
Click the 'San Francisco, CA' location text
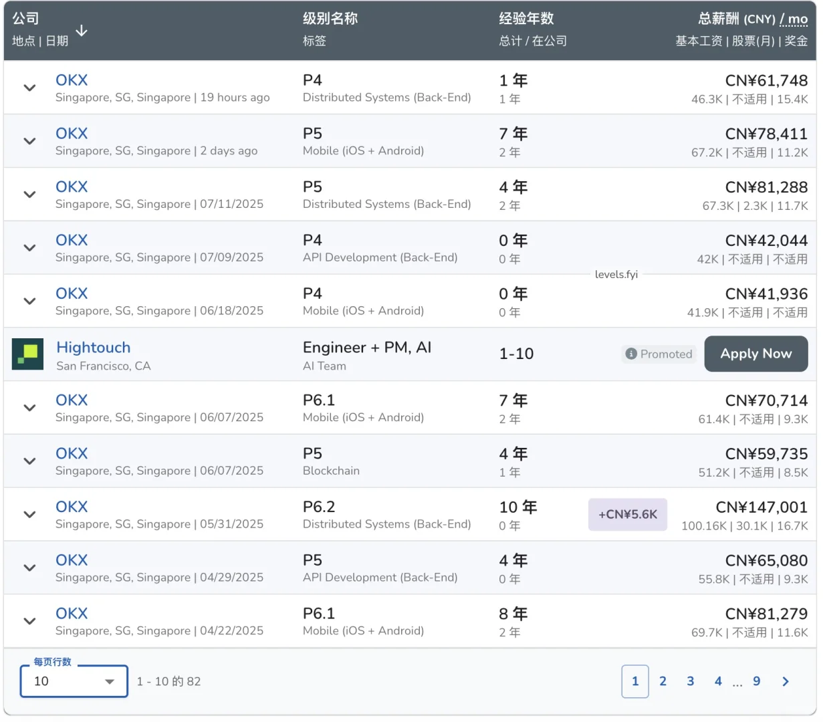104,366
